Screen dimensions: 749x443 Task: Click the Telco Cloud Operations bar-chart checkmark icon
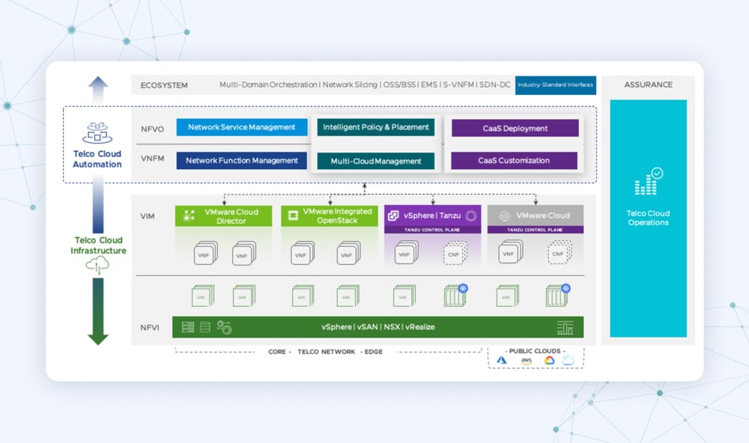(x=649, y=182)
